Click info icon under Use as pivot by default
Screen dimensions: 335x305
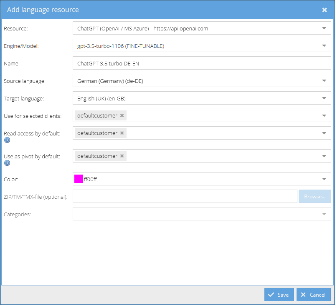click(x=7, y=163)
